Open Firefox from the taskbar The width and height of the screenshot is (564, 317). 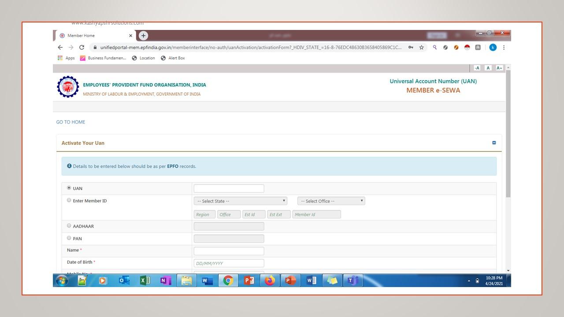270,280
